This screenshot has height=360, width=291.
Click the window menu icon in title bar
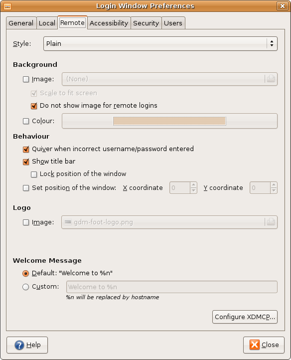coord(7,6)
